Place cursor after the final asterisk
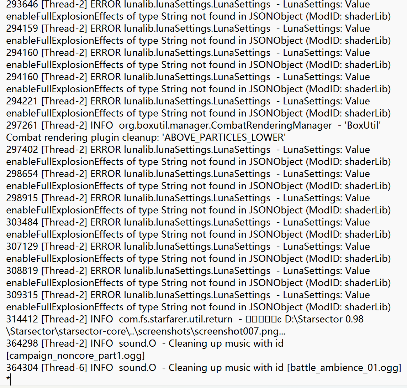This screenshot has width=407, height=388. click(10, 380)
